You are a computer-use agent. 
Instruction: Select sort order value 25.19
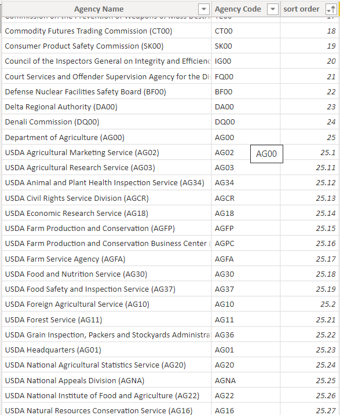point(309,289)
